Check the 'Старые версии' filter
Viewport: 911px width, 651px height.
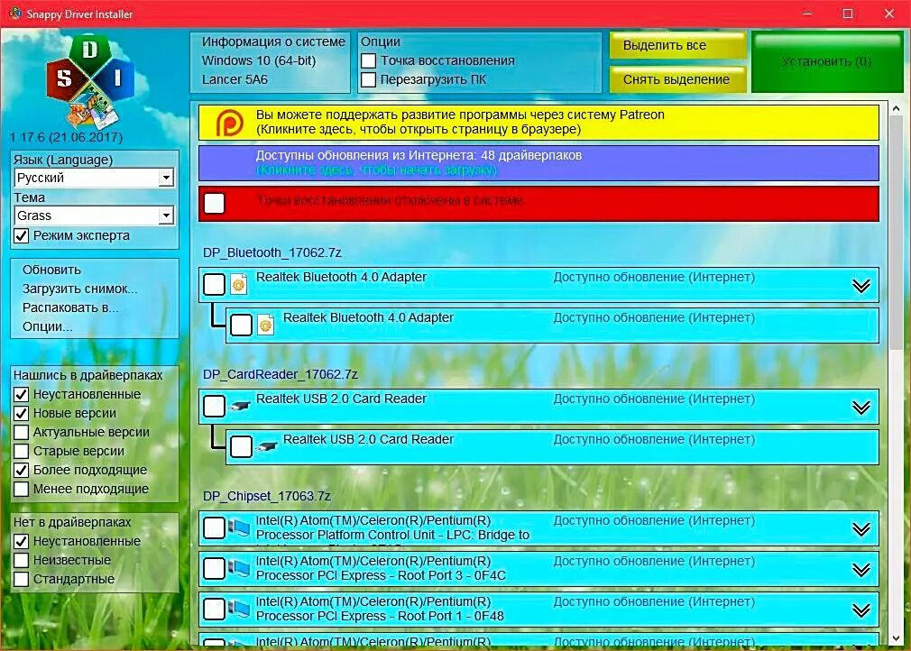[x=21, y=451]
